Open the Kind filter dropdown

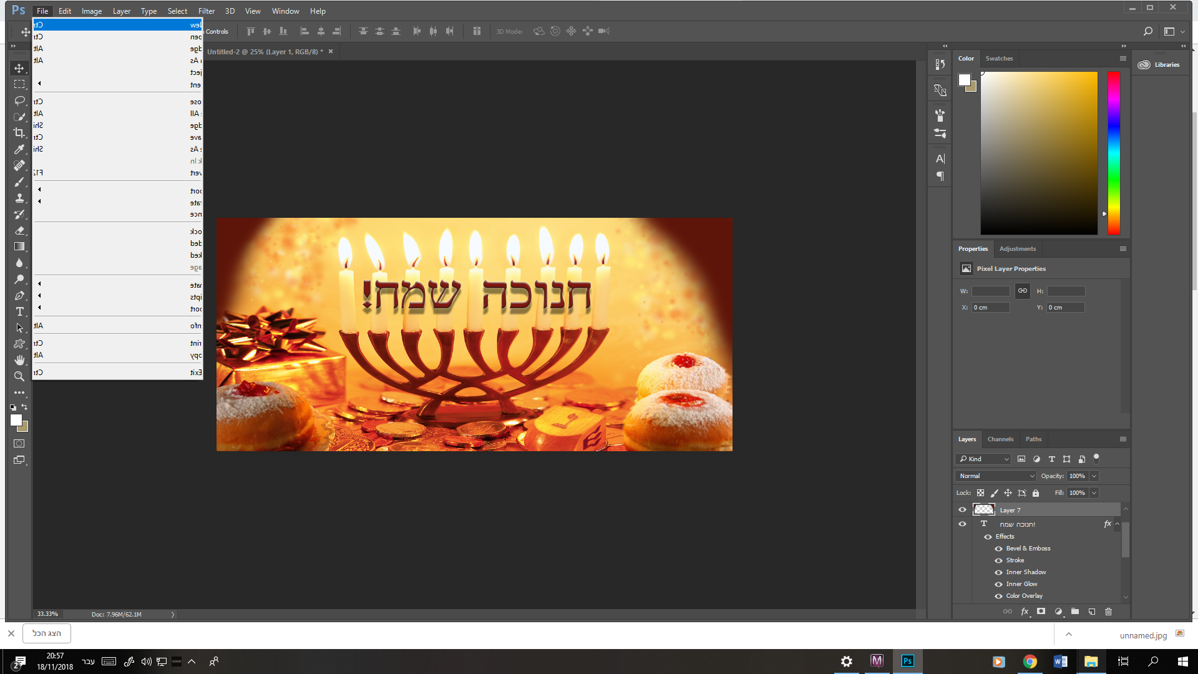coord(983,459)
